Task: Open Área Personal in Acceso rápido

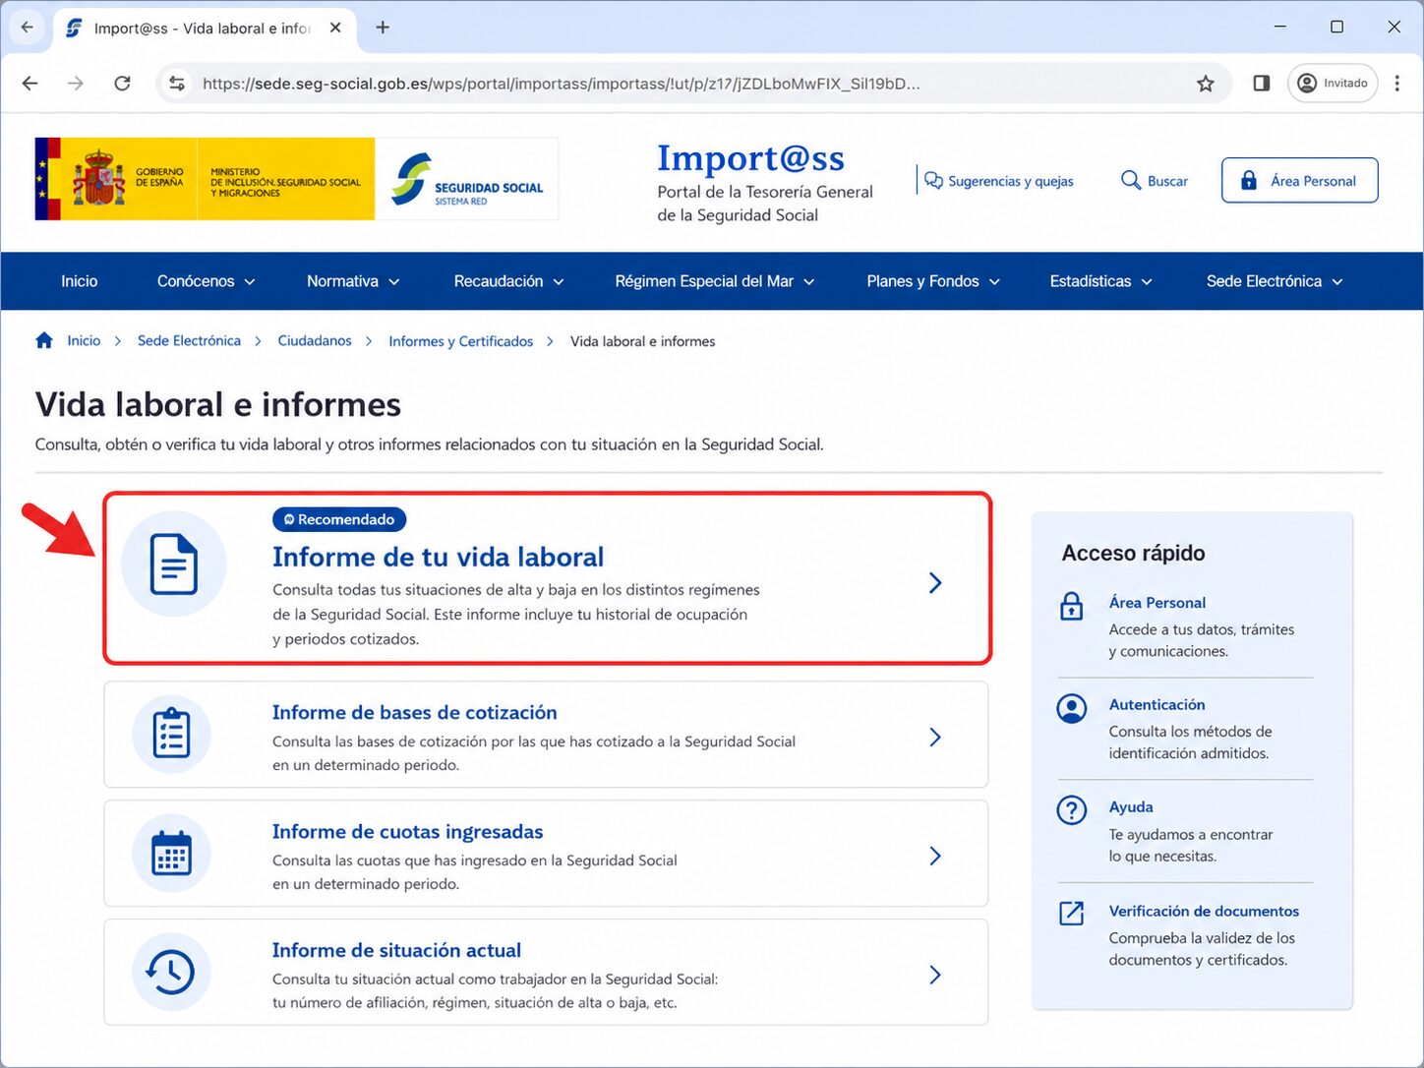Action: (x=1157, y=602)
